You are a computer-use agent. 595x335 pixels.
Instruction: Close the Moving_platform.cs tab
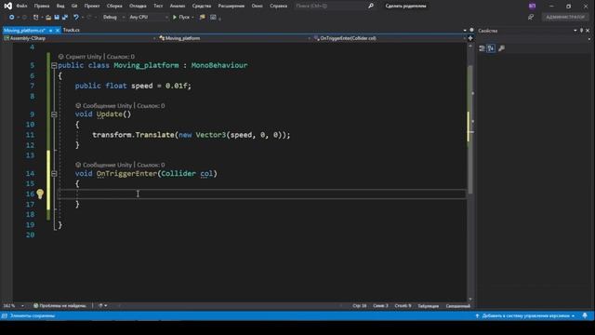pos(58,30)
